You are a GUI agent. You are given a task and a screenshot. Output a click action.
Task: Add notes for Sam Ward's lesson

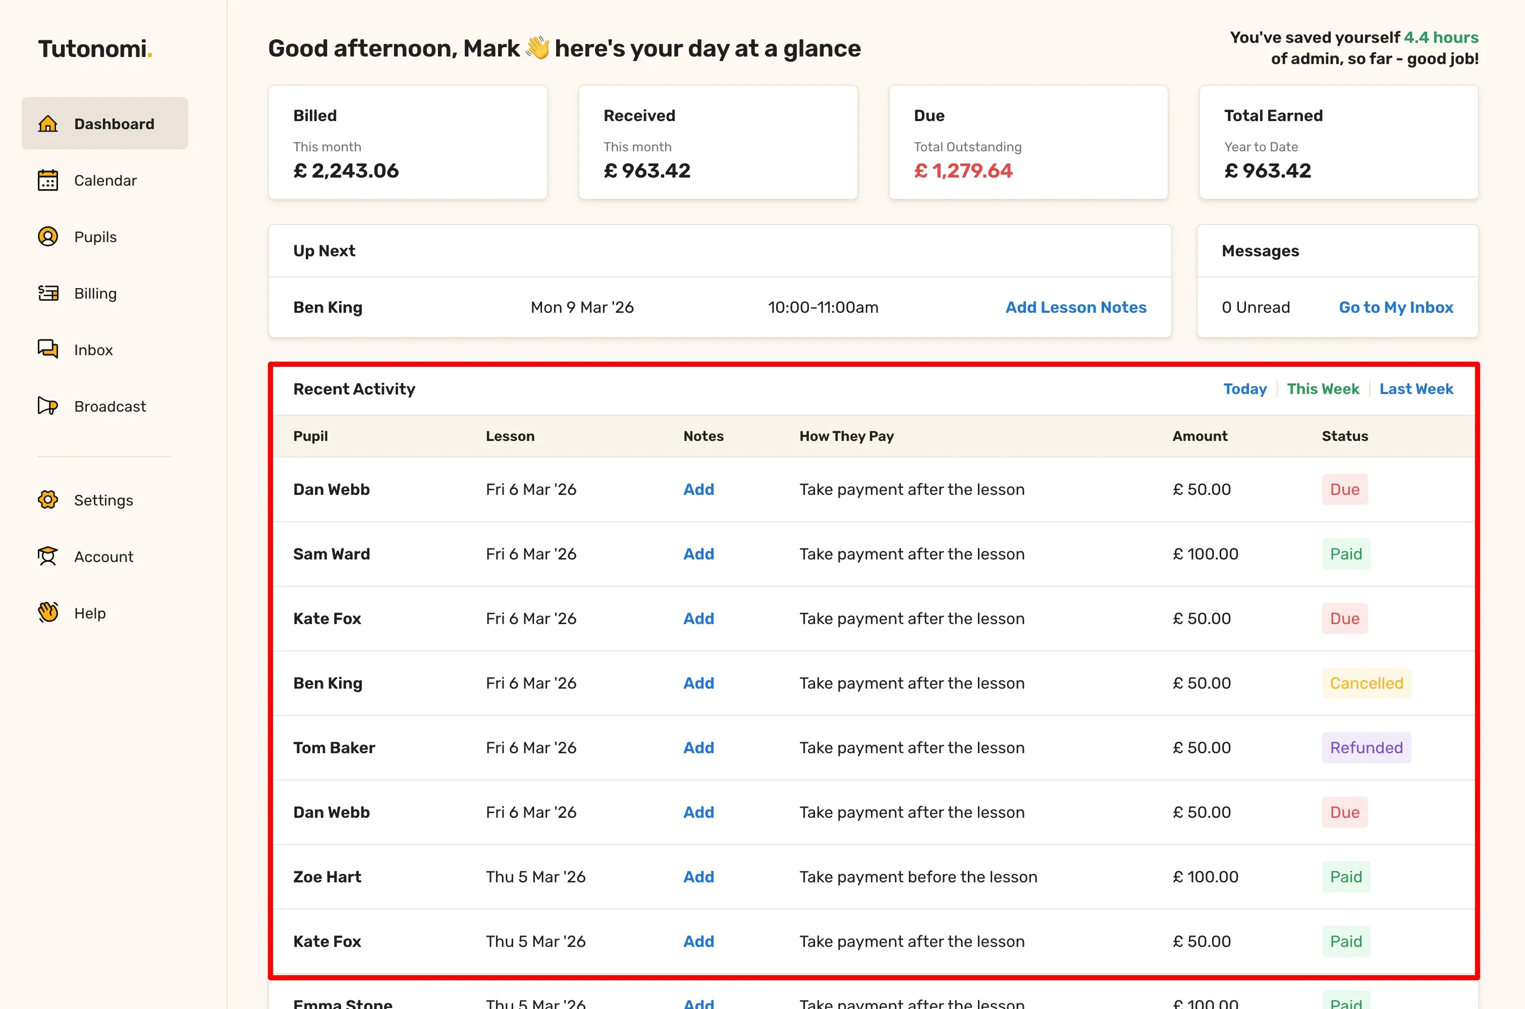[698, 554]
